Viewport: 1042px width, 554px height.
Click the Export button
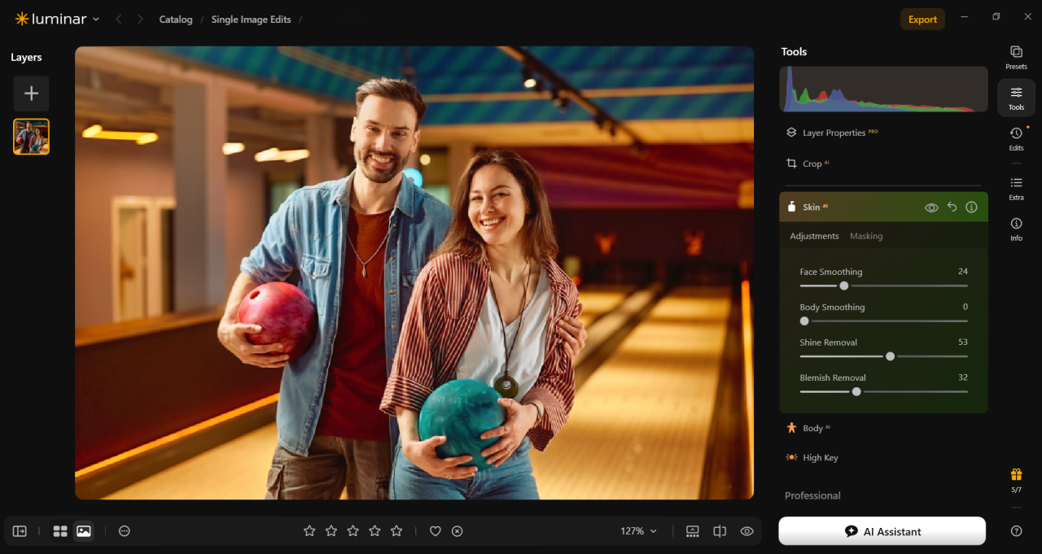(922, 20)
